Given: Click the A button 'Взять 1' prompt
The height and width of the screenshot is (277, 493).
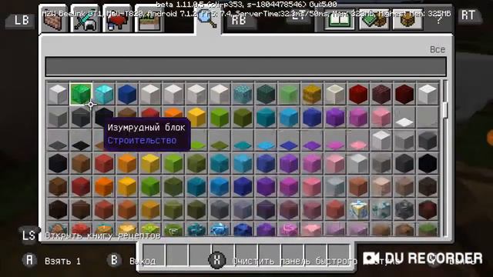Looking at the screenshot, I should point(52,260).
